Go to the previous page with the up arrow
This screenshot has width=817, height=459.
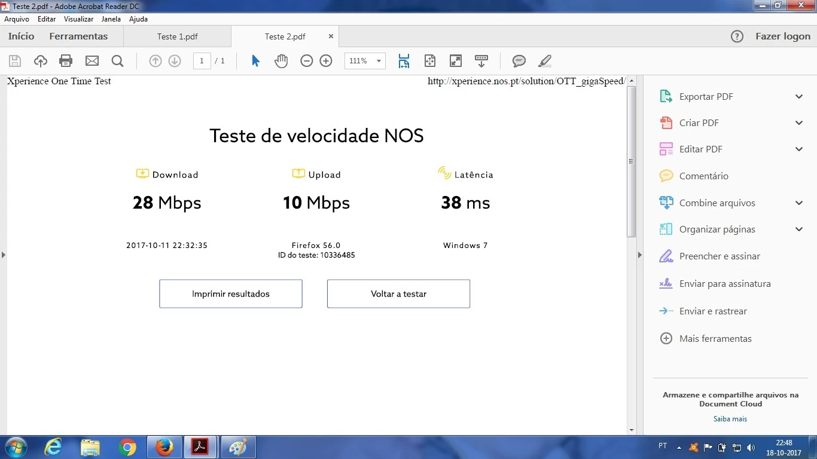click(156, 61)
